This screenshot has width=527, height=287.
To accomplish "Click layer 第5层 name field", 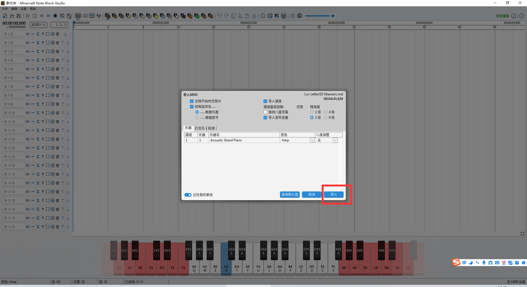I will [13, 69].
